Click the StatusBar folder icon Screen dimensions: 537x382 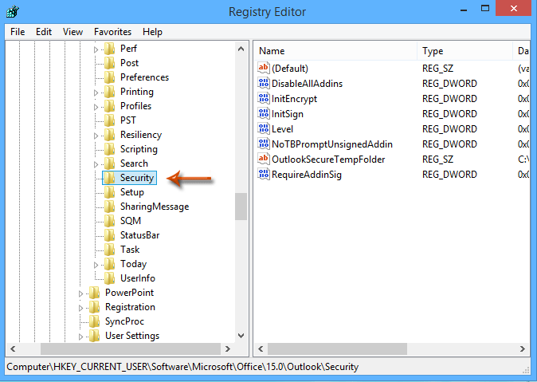110,235
